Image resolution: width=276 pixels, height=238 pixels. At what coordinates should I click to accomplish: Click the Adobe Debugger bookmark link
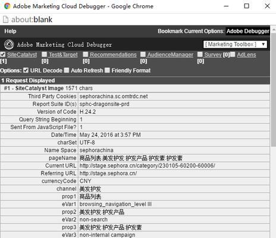tap(248, 31)
